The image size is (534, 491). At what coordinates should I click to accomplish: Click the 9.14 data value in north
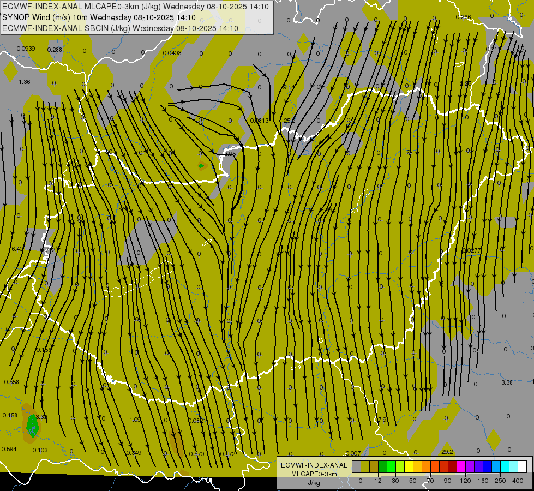tap(289, 87)
